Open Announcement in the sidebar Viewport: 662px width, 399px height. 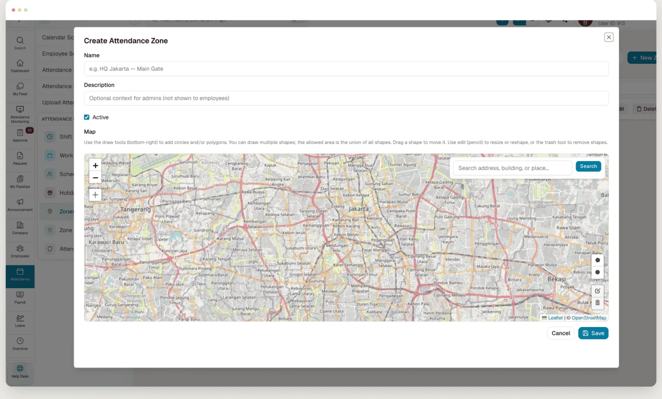coord(20,205)
